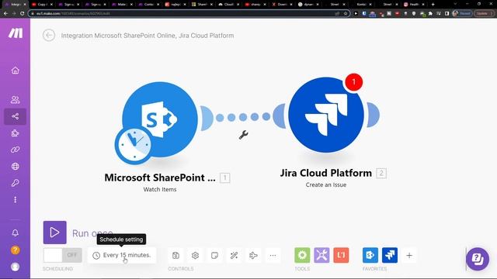Click the Jira Cloud Platform label
The width and height of the screenshot is (497, 279).
pos(326,173)
